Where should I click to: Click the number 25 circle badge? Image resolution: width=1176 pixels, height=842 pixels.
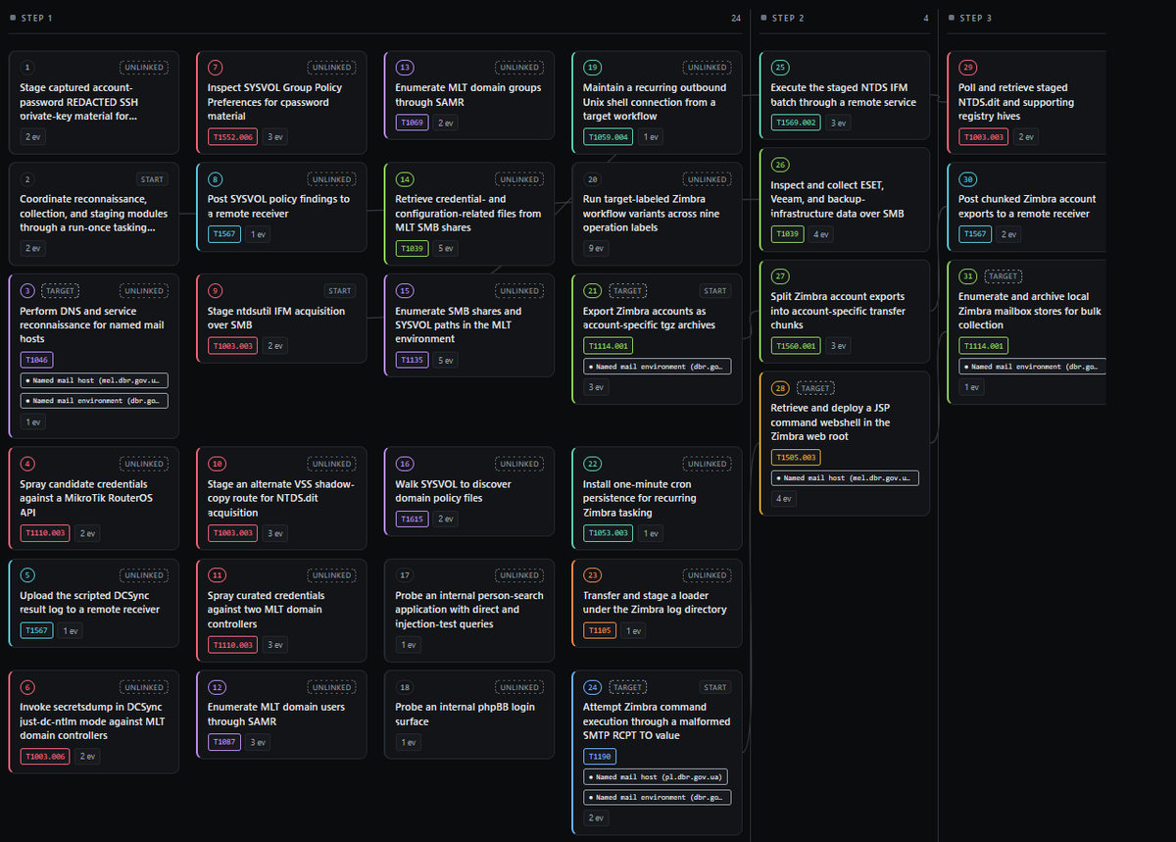[780, 68]
